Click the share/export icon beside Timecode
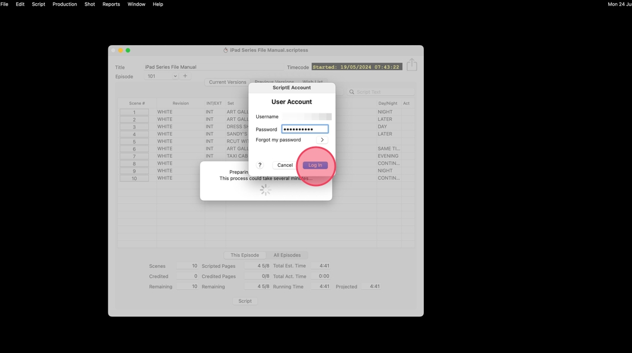 point(411,64)
